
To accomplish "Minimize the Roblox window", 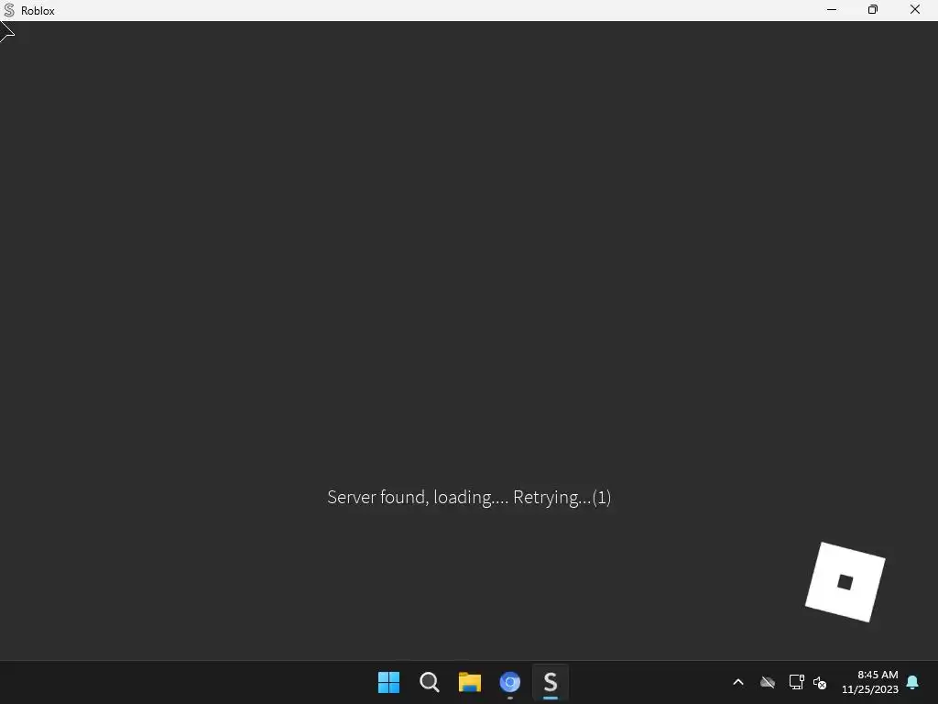I will point(832,9).
